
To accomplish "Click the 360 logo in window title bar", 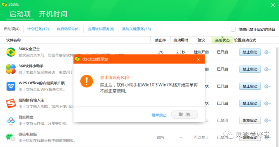I will click(4, 4).
